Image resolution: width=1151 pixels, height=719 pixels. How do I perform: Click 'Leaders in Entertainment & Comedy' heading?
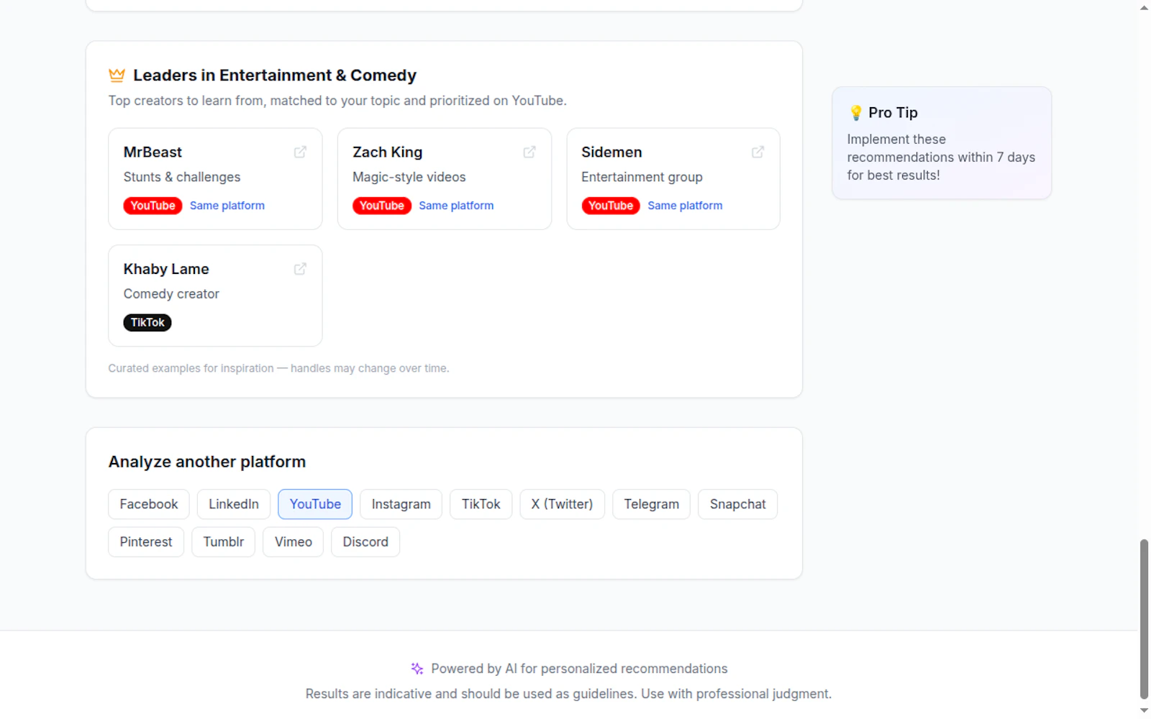[x=275, y=75]
